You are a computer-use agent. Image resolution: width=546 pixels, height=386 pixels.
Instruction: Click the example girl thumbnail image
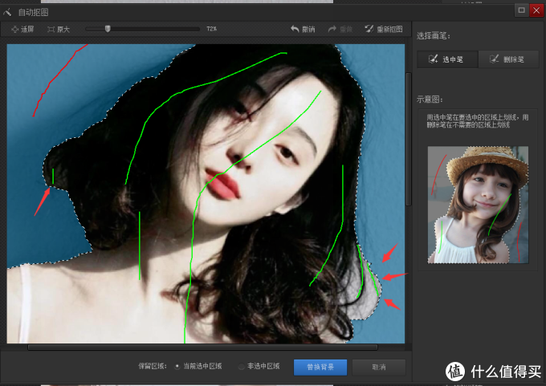478,205
